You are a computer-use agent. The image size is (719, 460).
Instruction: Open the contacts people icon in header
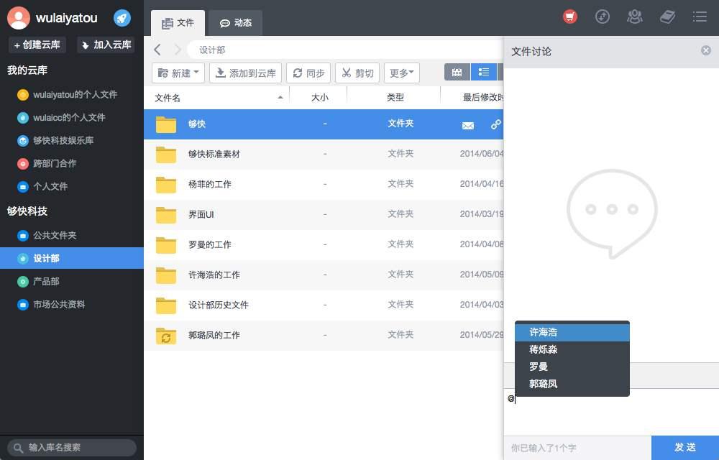coord(635,17)
